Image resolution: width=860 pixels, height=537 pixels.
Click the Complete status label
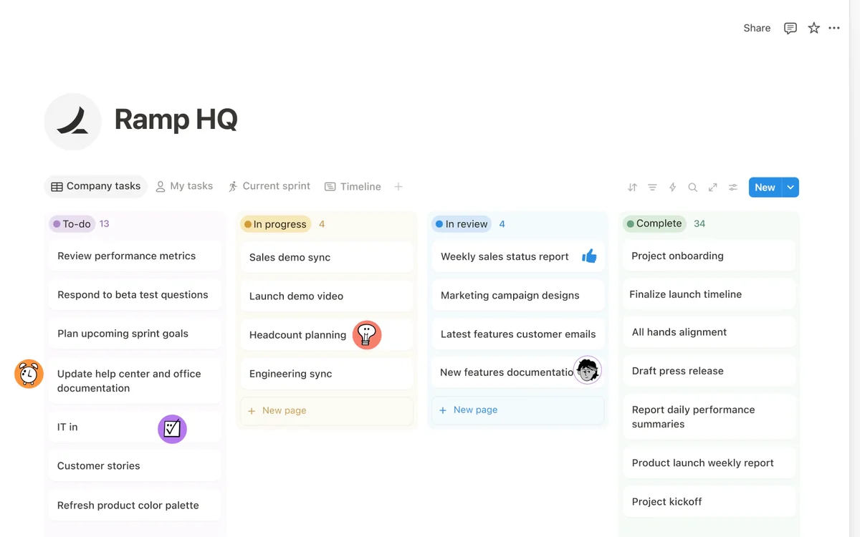pyautogui.click(x=654, y=223)
